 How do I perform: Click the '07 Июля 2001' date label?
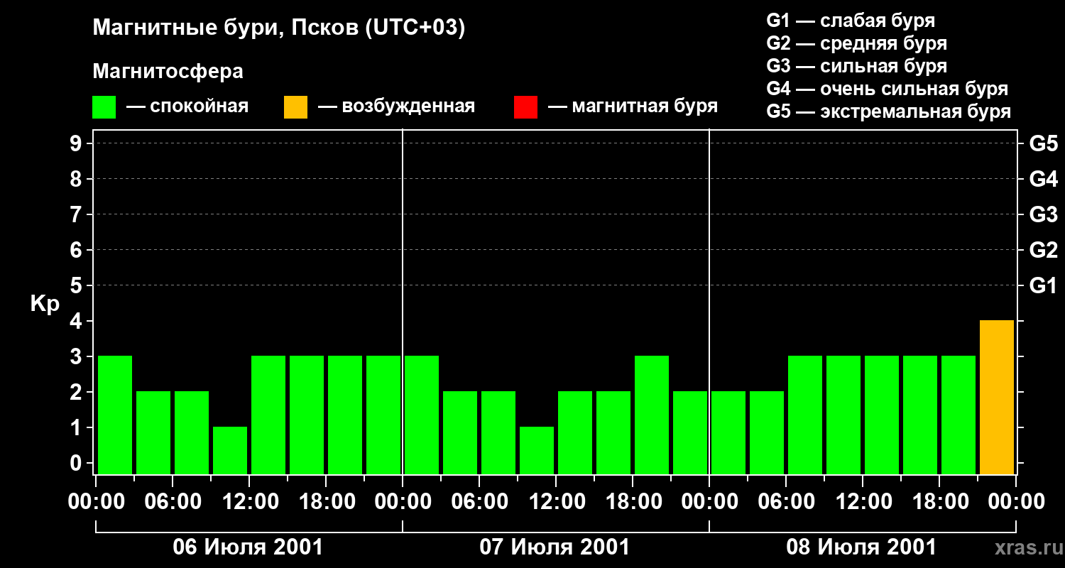coord(555,547)
